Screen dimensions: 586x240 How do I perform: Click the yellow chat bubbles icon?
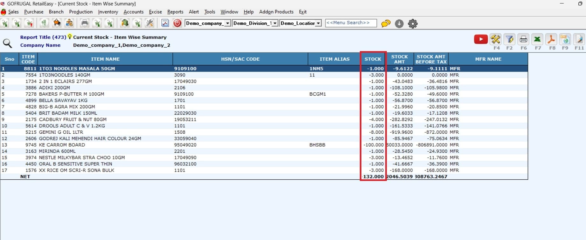tap(386, 23)
